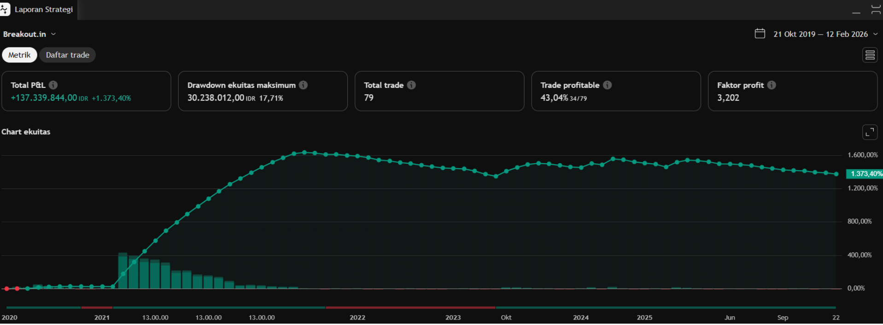The image size is (883, 325).
Task: Open the Laporan Strategi tab
Action: pyautogui.click(x=44, y=9)
